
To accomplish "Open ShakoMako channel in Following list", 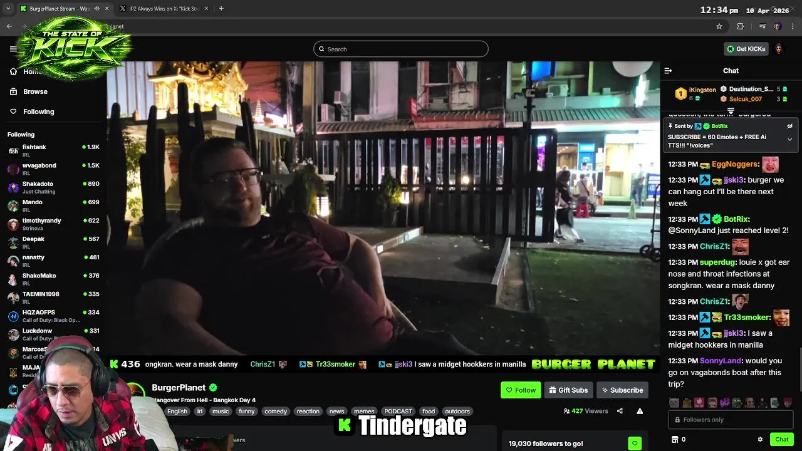I will (x=53, y=279).
